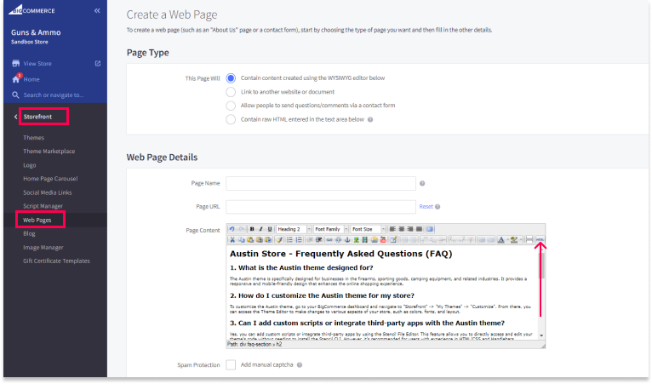Click the Reset link beside Page URL

pos(426,206)
